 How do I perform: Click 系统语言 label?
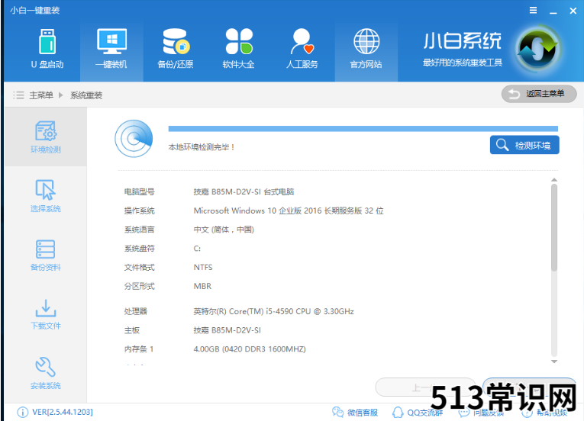139,230
